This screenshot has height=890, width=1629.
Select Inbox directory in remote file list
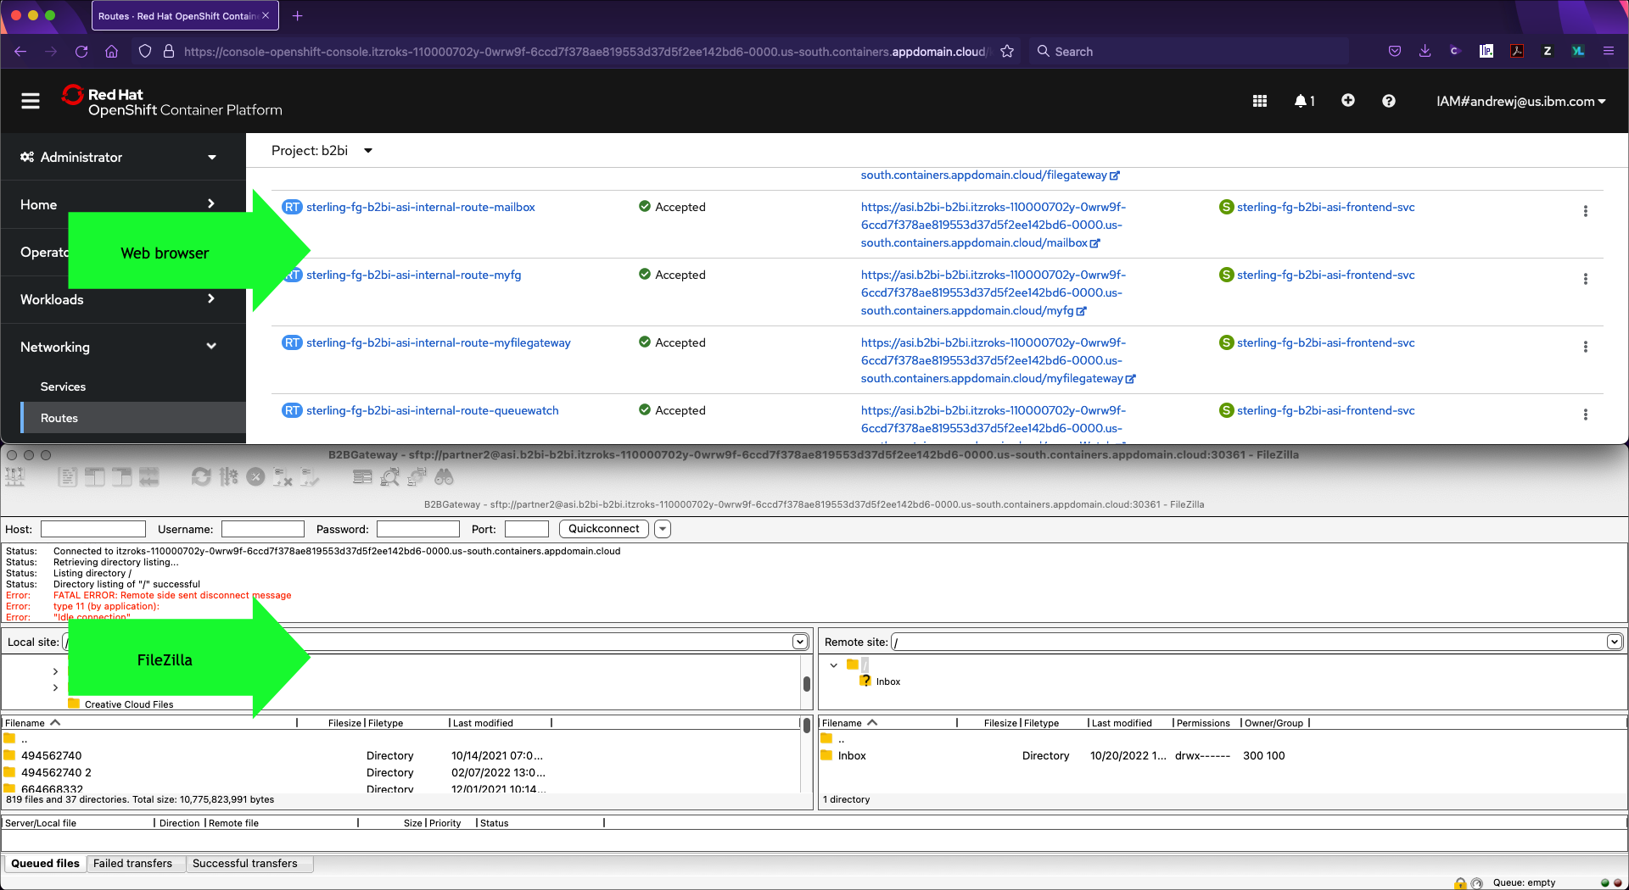tap(852, 756)
